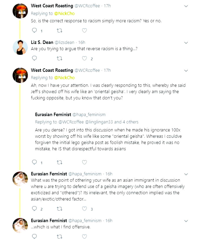The image size is (201, 241).
Task: Open more options for first West Coast Roasting tweet
Action: pos(186,6)
